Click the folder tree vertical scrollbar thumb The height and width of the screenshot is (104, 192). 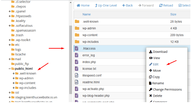coord(71,60)
